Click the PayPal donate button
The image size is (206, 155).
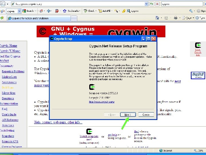tap(198, 75)
